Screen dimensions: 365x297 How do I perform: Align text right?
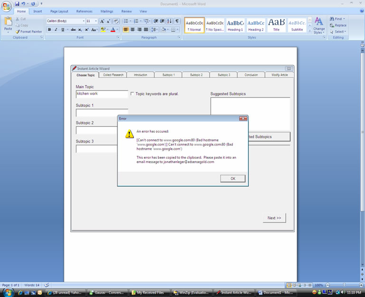coord(139,29)
